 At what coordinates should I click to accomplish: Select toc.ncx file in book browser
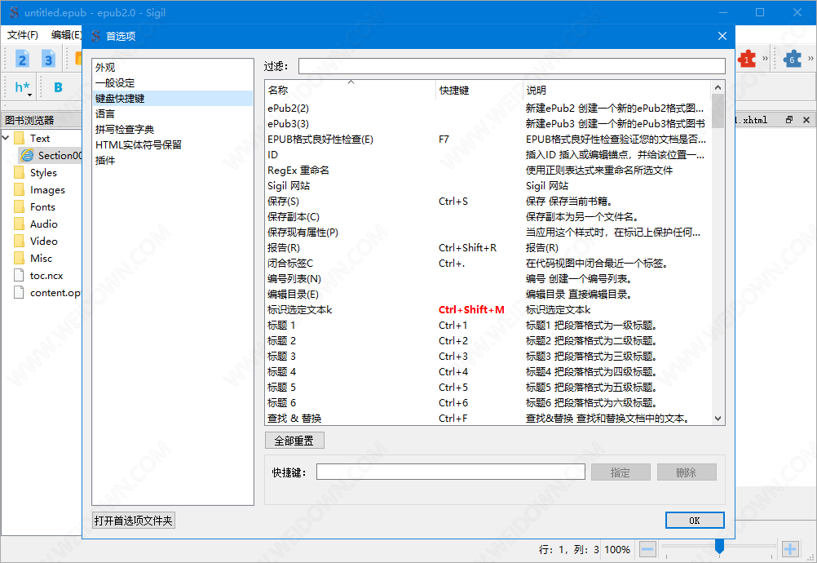point(46,276)
